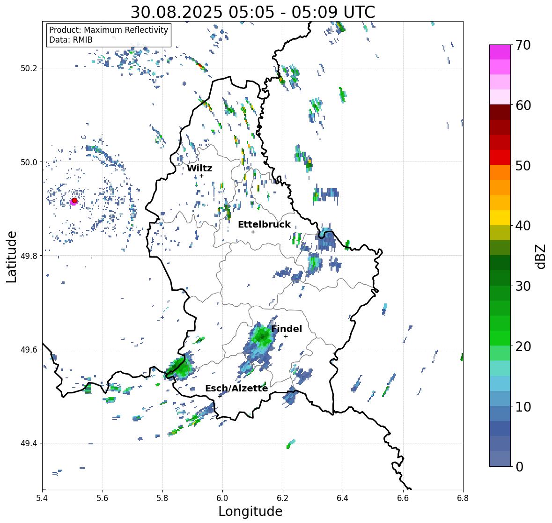Click the longitude tick label 6.4

coord(343,498)
